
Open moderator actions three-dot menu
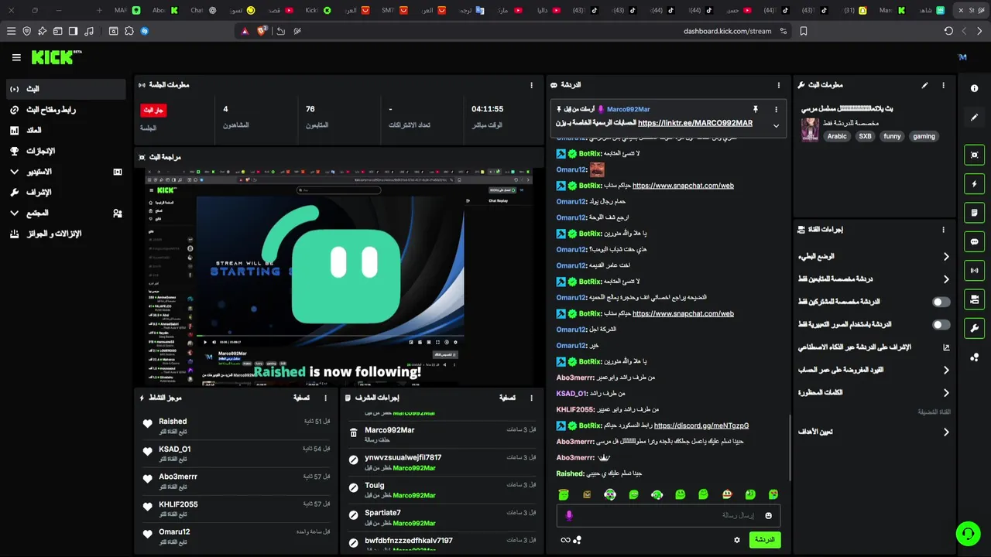coord(531,398)
